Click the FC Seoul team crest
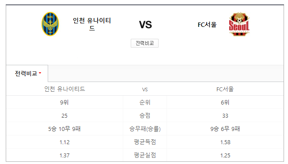 pyautogui.click(x=239, y=24)
